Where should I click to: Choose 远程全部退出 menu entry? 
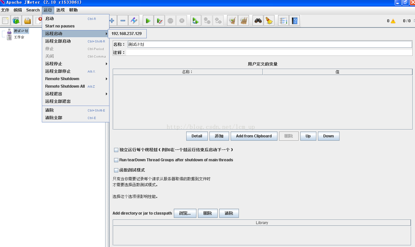[76, 101]
